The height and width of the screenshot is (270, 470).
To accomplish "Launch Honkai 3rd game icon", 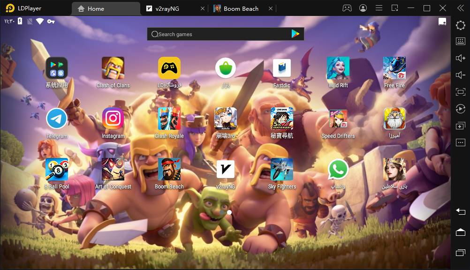I will click(226, 119).
